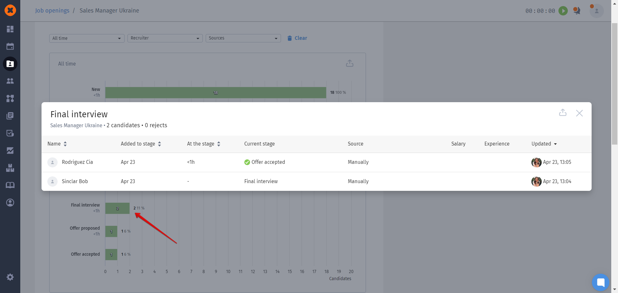Open the people icon in sidebar

[10, 81]
